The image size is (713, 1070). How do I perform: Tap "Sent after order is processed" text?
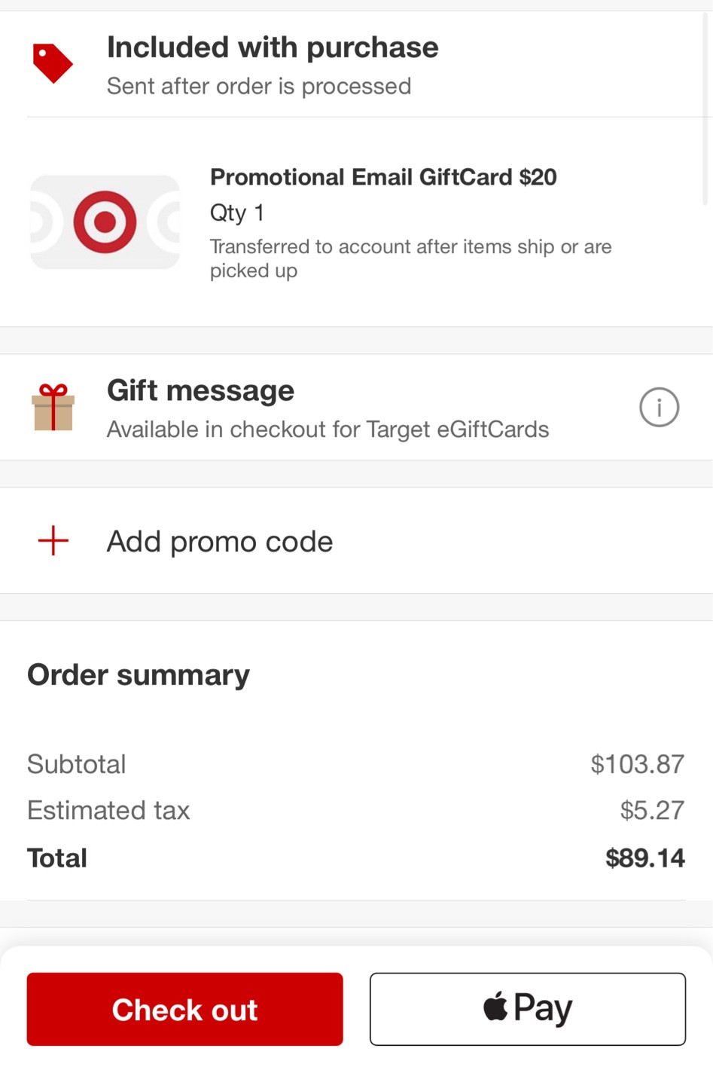pos(259,87)
